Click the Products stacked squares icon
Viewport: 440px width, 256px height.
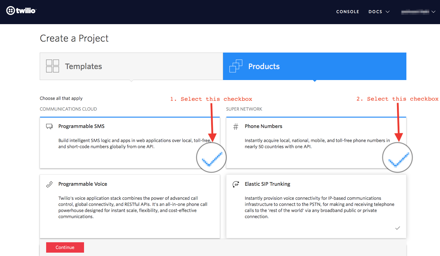coord(236,66)
